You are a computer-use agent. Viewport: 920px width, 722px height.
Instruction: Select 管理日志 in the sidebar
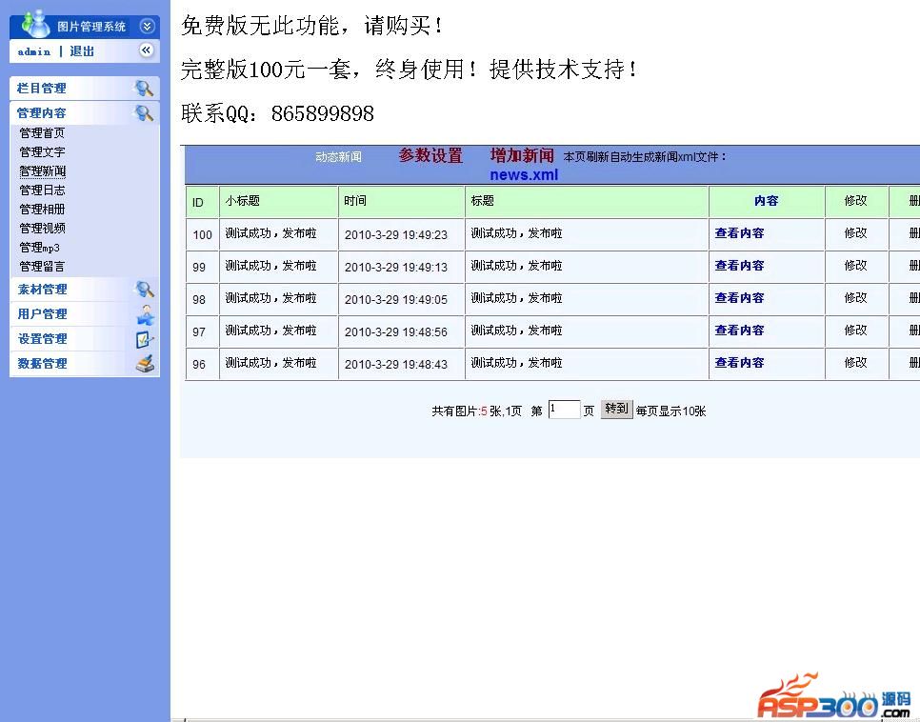coord(42,191)
